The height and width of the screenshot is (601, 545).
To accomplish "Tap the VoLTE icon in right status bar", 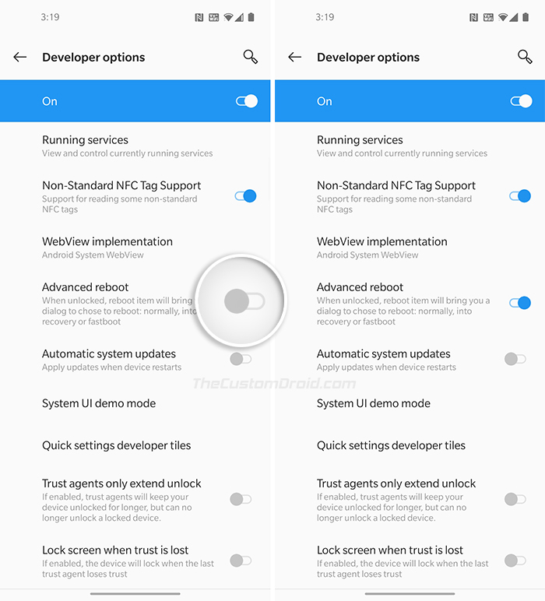I will (x=488, y=17).
